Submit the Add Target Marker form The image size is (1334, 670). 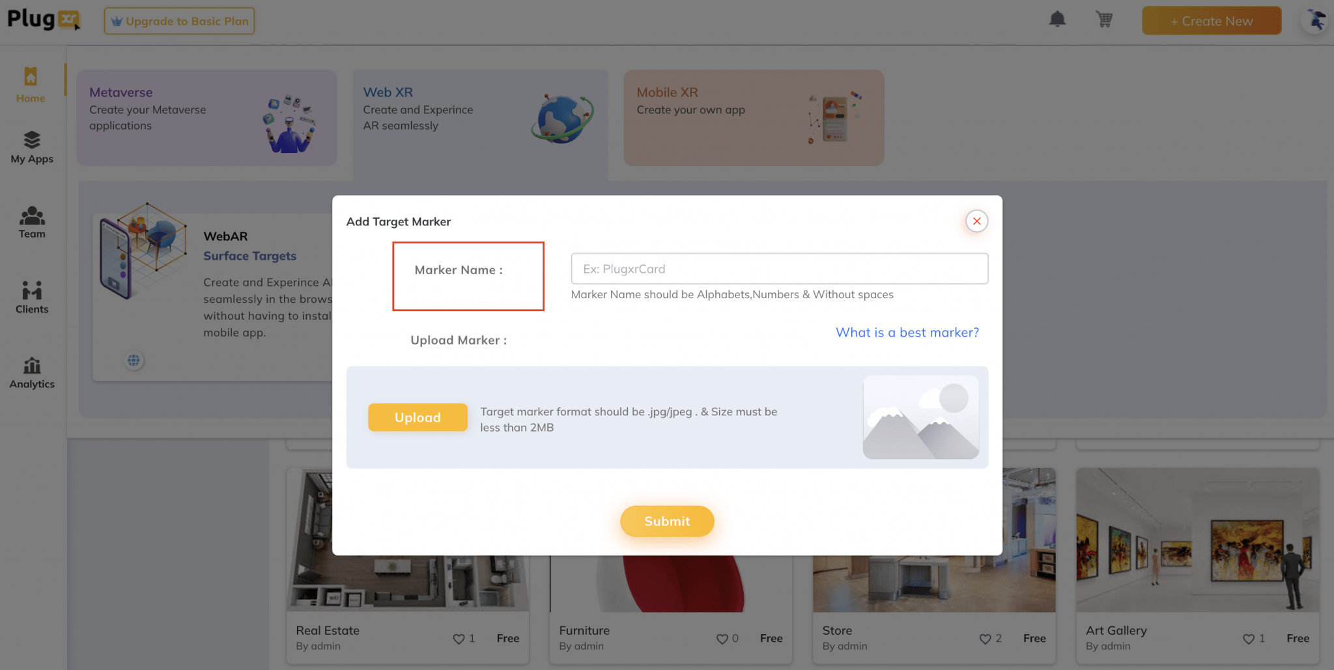click(666, 521)
